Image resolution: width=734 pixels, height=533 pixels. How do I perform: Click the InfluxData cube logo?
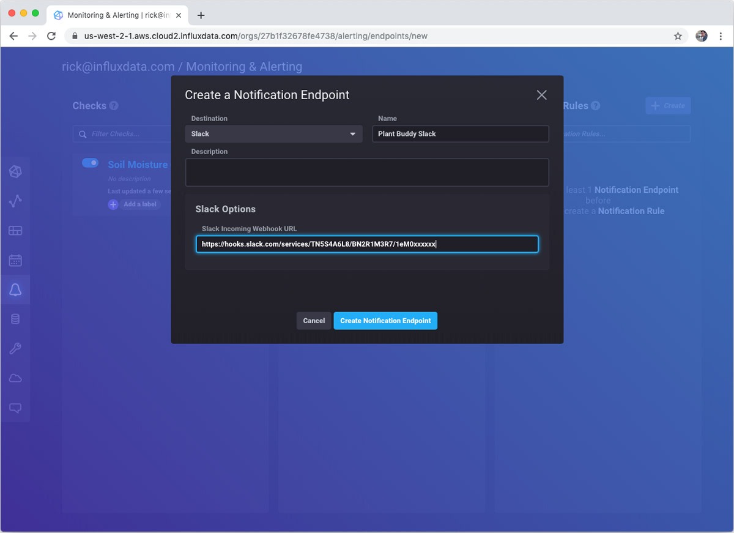tap(16, 171)
